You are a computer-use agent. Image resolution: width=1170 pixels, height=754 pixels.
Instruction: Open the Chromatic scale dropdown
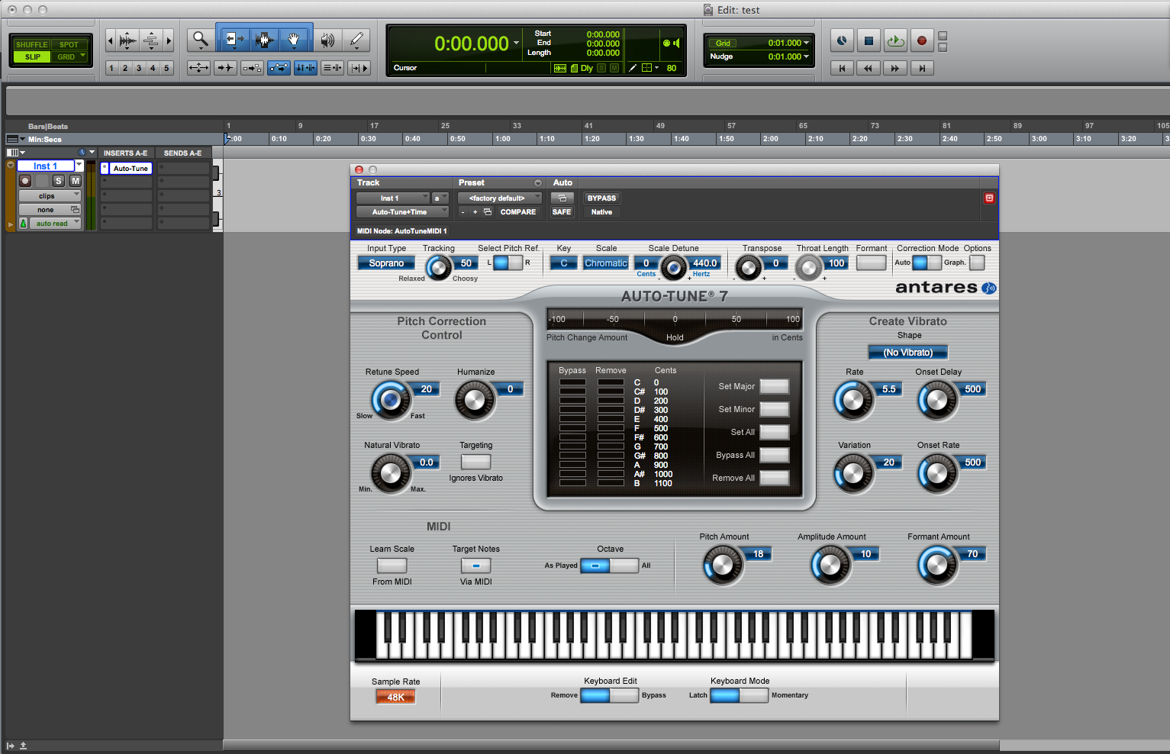click(x=605, y=263)
